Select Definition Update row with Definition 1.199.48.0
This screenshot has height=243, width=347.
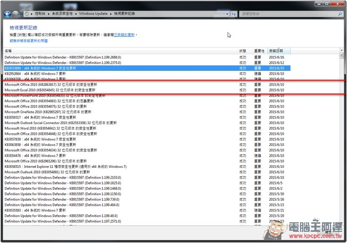[147, 216]
